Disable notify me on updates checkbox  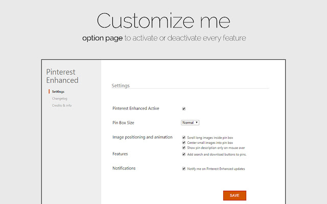click(x=184, y=168)
